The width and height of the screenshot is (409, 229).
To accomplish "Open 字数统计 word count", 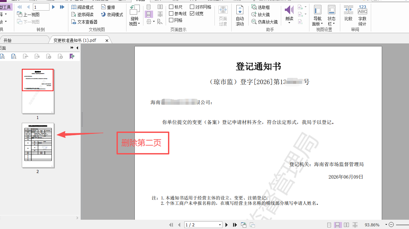I will coord(362,16).
